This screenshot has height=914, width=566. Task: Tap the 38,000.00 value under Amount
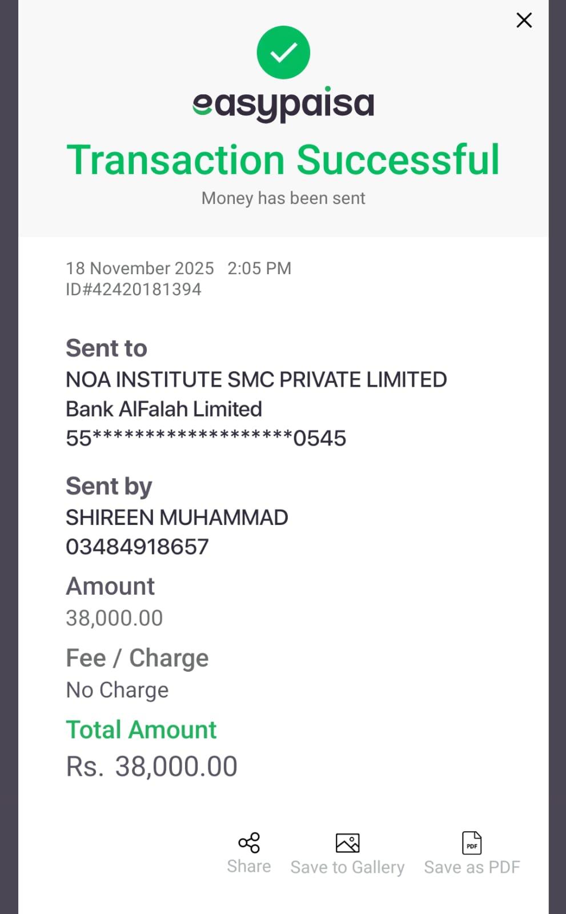click(114, 618)
